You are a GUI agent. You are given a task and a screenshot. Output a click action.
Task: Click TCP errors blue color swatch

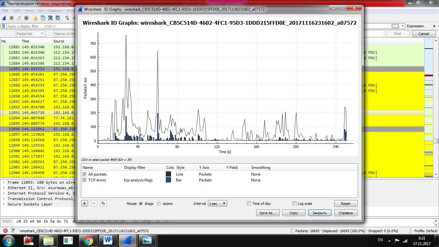(x=168, y=180)
